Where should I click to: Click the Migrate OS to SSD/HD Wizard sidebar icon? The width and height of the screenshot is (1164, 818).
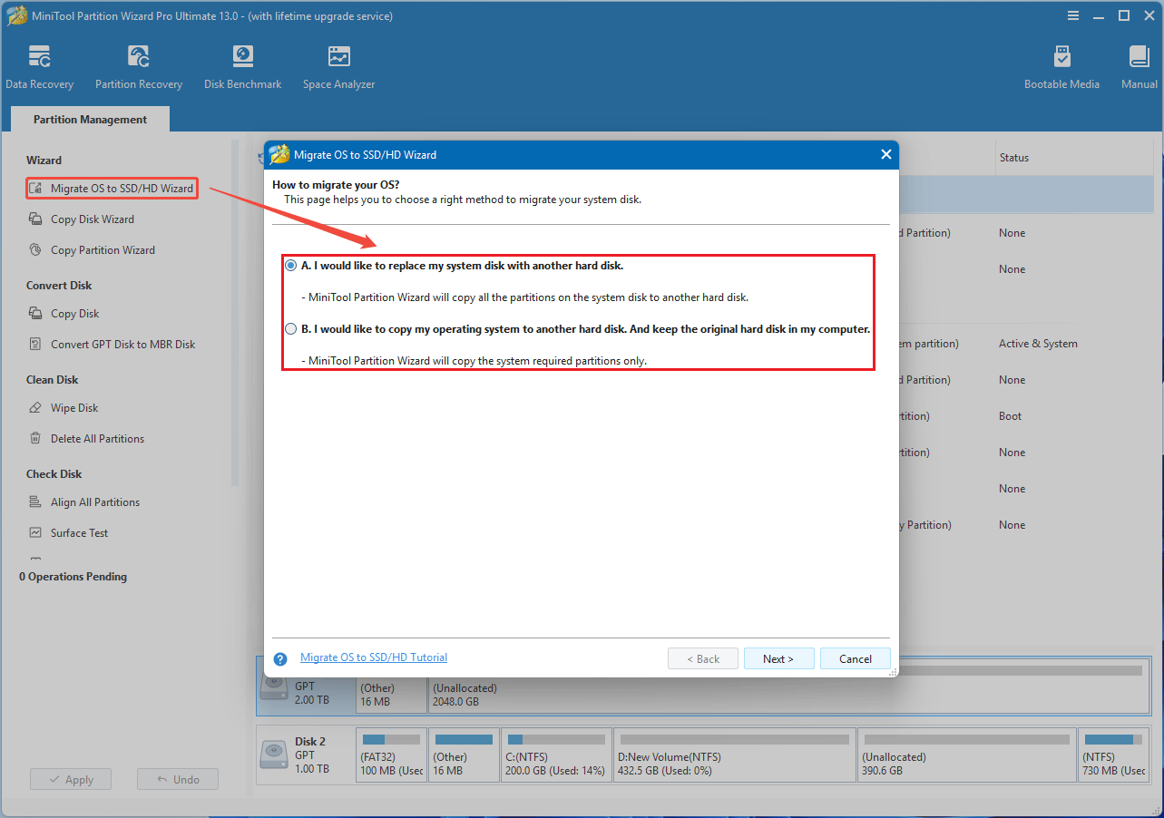[35, 189]
